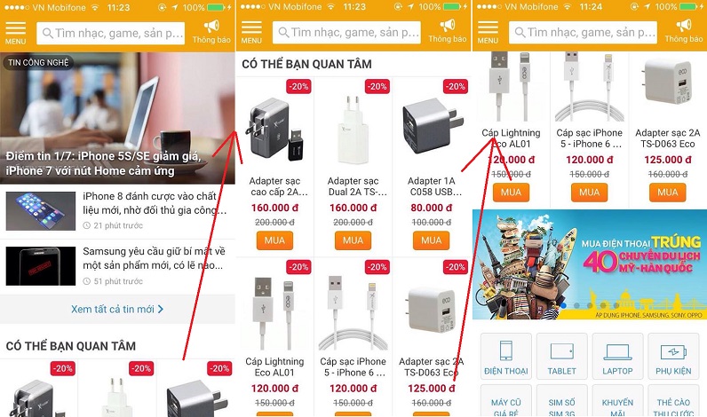Viewport: 707px width, 417px height.
Task: Open featured Điểm tin 1/7 article image
Action: 117,118
